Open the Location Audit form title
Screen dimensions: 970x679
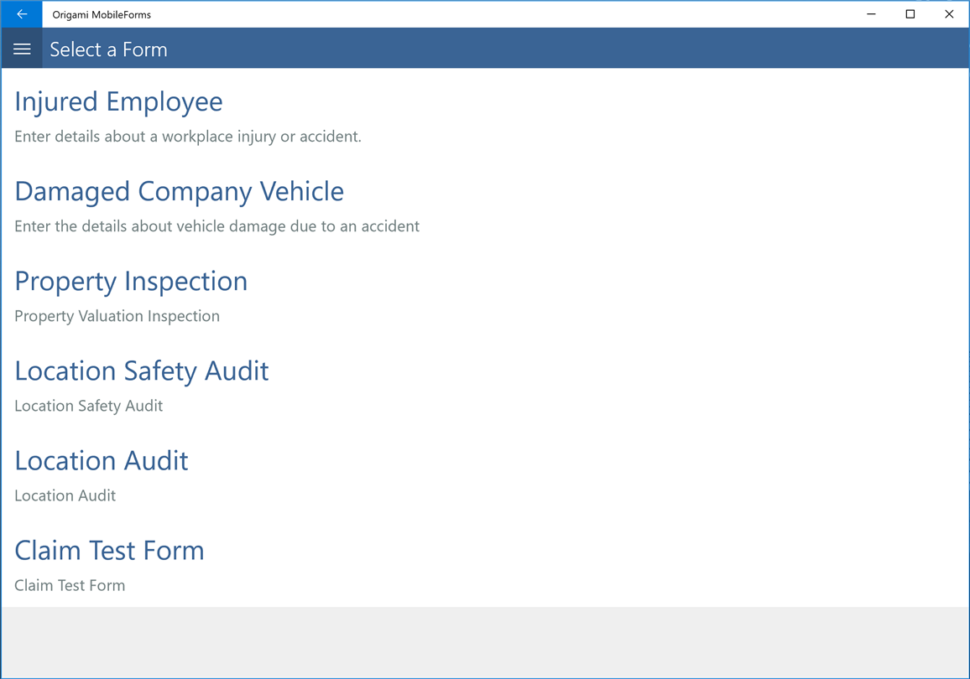(102, 460)
